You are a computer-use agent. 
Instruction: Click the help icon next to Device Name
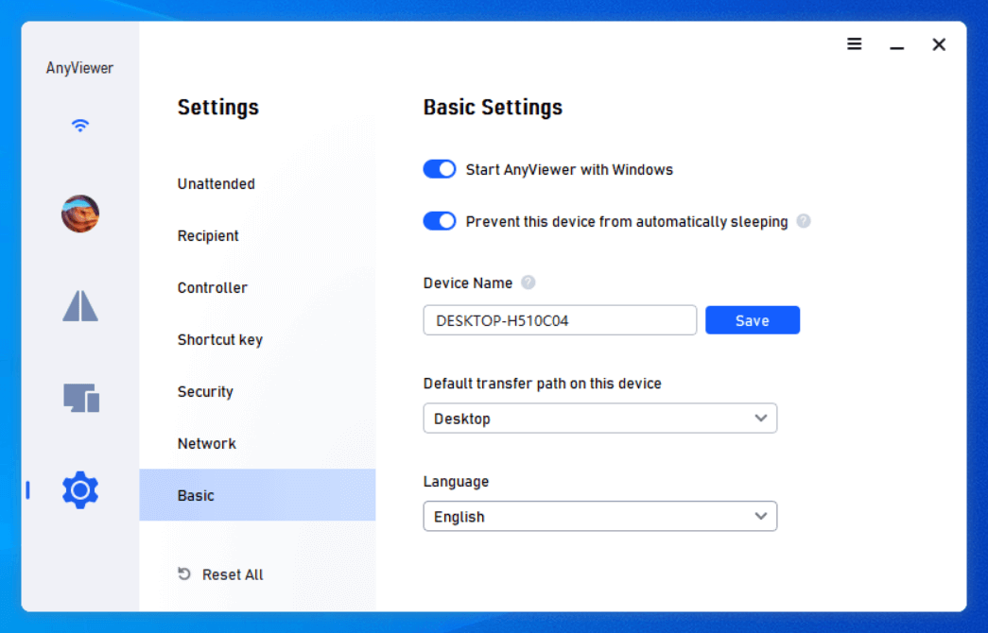[528, 282]
